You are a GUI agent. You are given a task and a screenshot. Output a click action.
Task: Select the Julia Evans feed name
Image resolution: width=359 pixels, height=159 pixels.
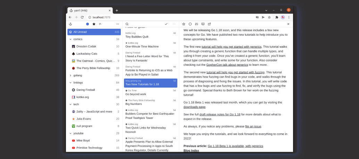pos(84,119)
